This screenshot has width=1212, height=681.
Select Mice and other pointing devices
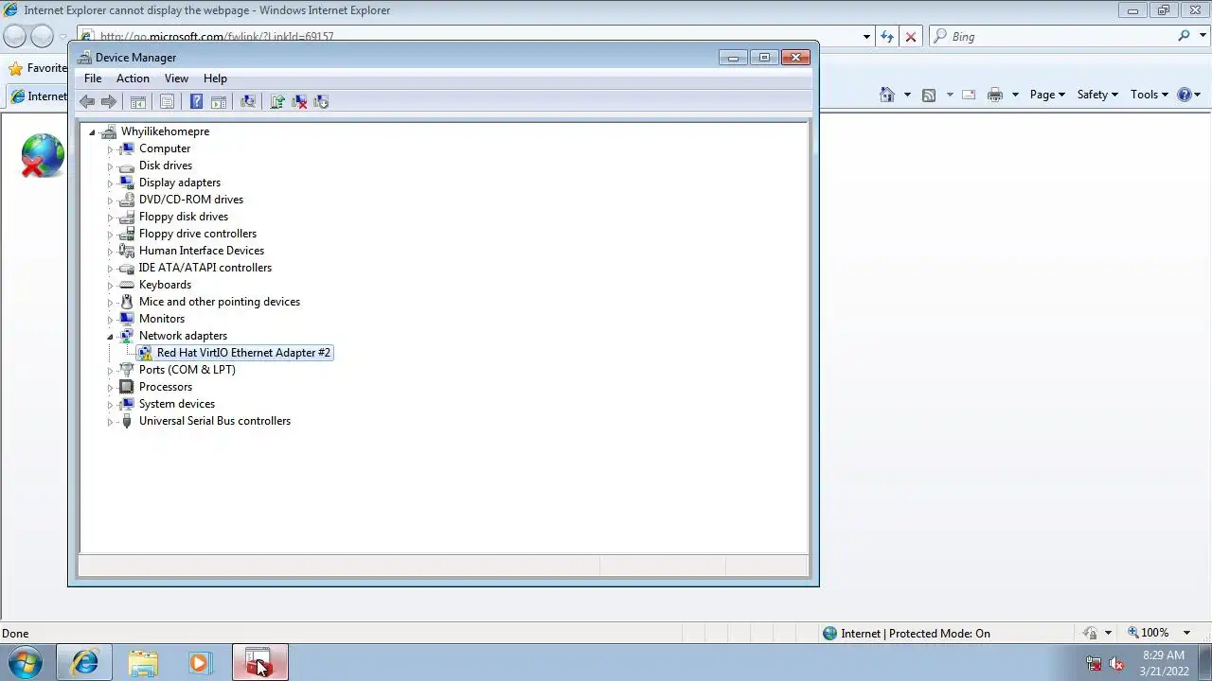(x=220, y=302)
